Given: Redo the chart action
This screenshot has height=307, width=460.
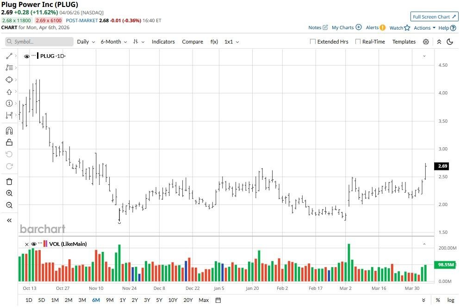Looking at the screenshot, I should 9,166.
